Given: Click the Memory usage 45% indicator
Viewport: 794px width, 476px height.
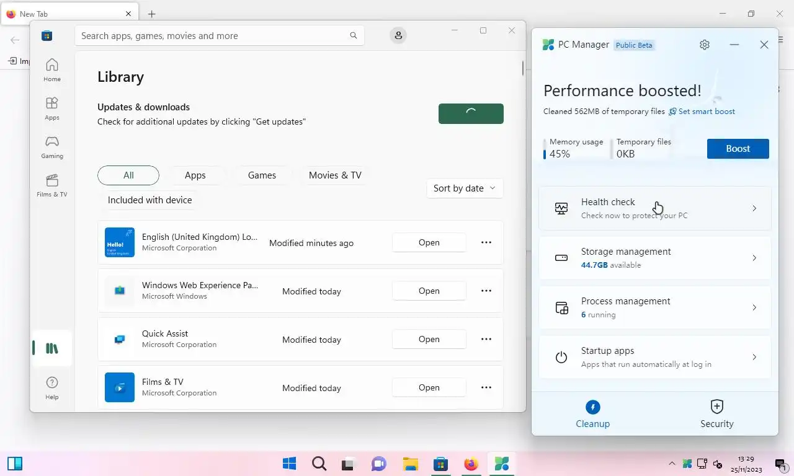Looking at the screenshot, I should click(574, 149).
